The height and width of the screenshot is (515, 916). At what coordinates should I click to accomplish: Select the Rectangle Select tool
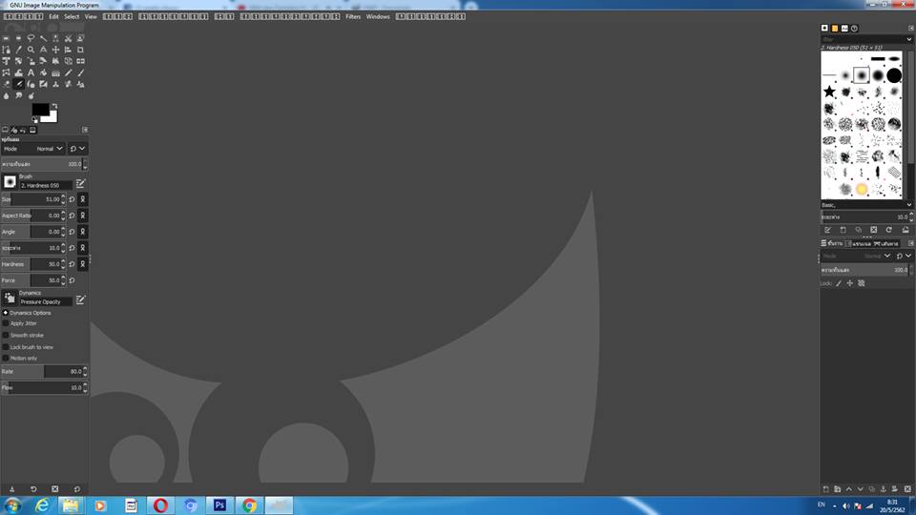coord(6,38)
